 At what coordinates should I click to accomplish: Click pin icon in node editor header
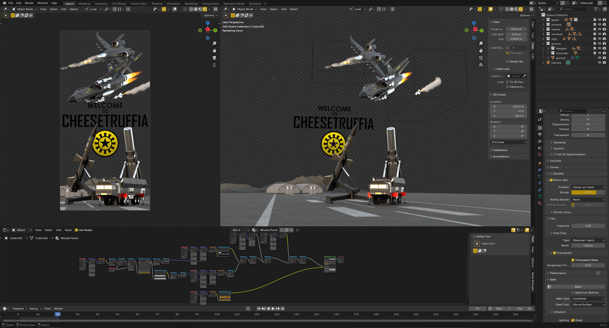[297, 230]
